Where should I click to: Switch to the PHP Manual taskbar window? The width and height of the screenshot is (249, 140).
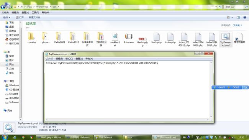click(x=108, y=137)
